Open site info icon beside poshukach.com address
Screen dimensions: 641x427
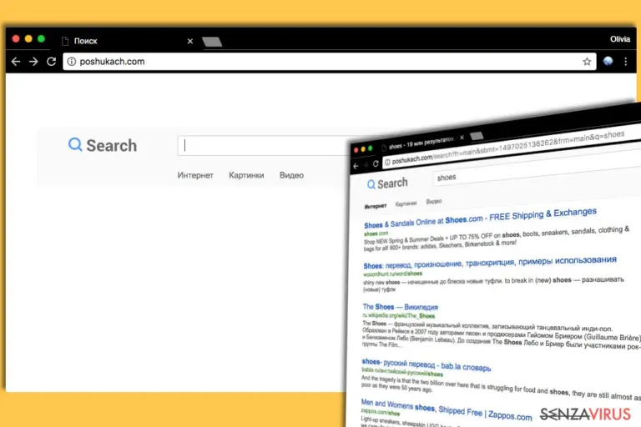click(x=72, y=61)
